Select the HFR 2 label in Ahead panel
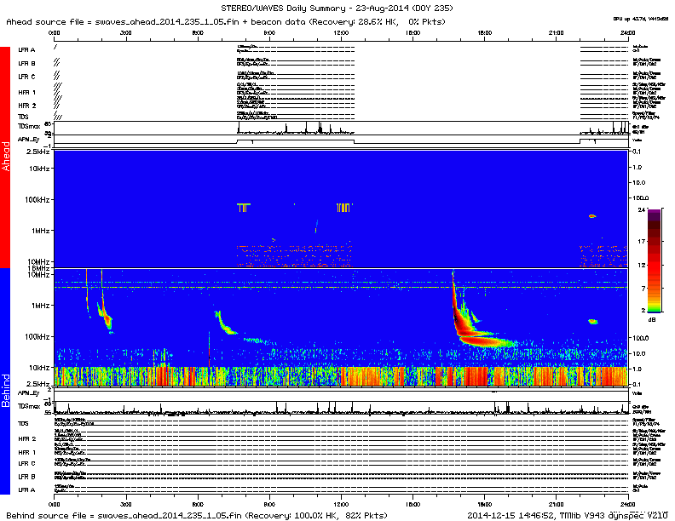Image resolution: width=675 pixels, height=521 pixels. 27,106
